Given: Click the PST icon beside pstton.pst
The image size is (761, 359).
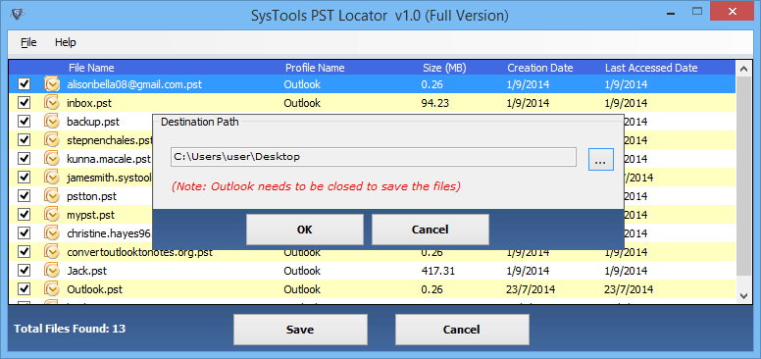Looking at the screenshot, I should [x=51, y=196].
